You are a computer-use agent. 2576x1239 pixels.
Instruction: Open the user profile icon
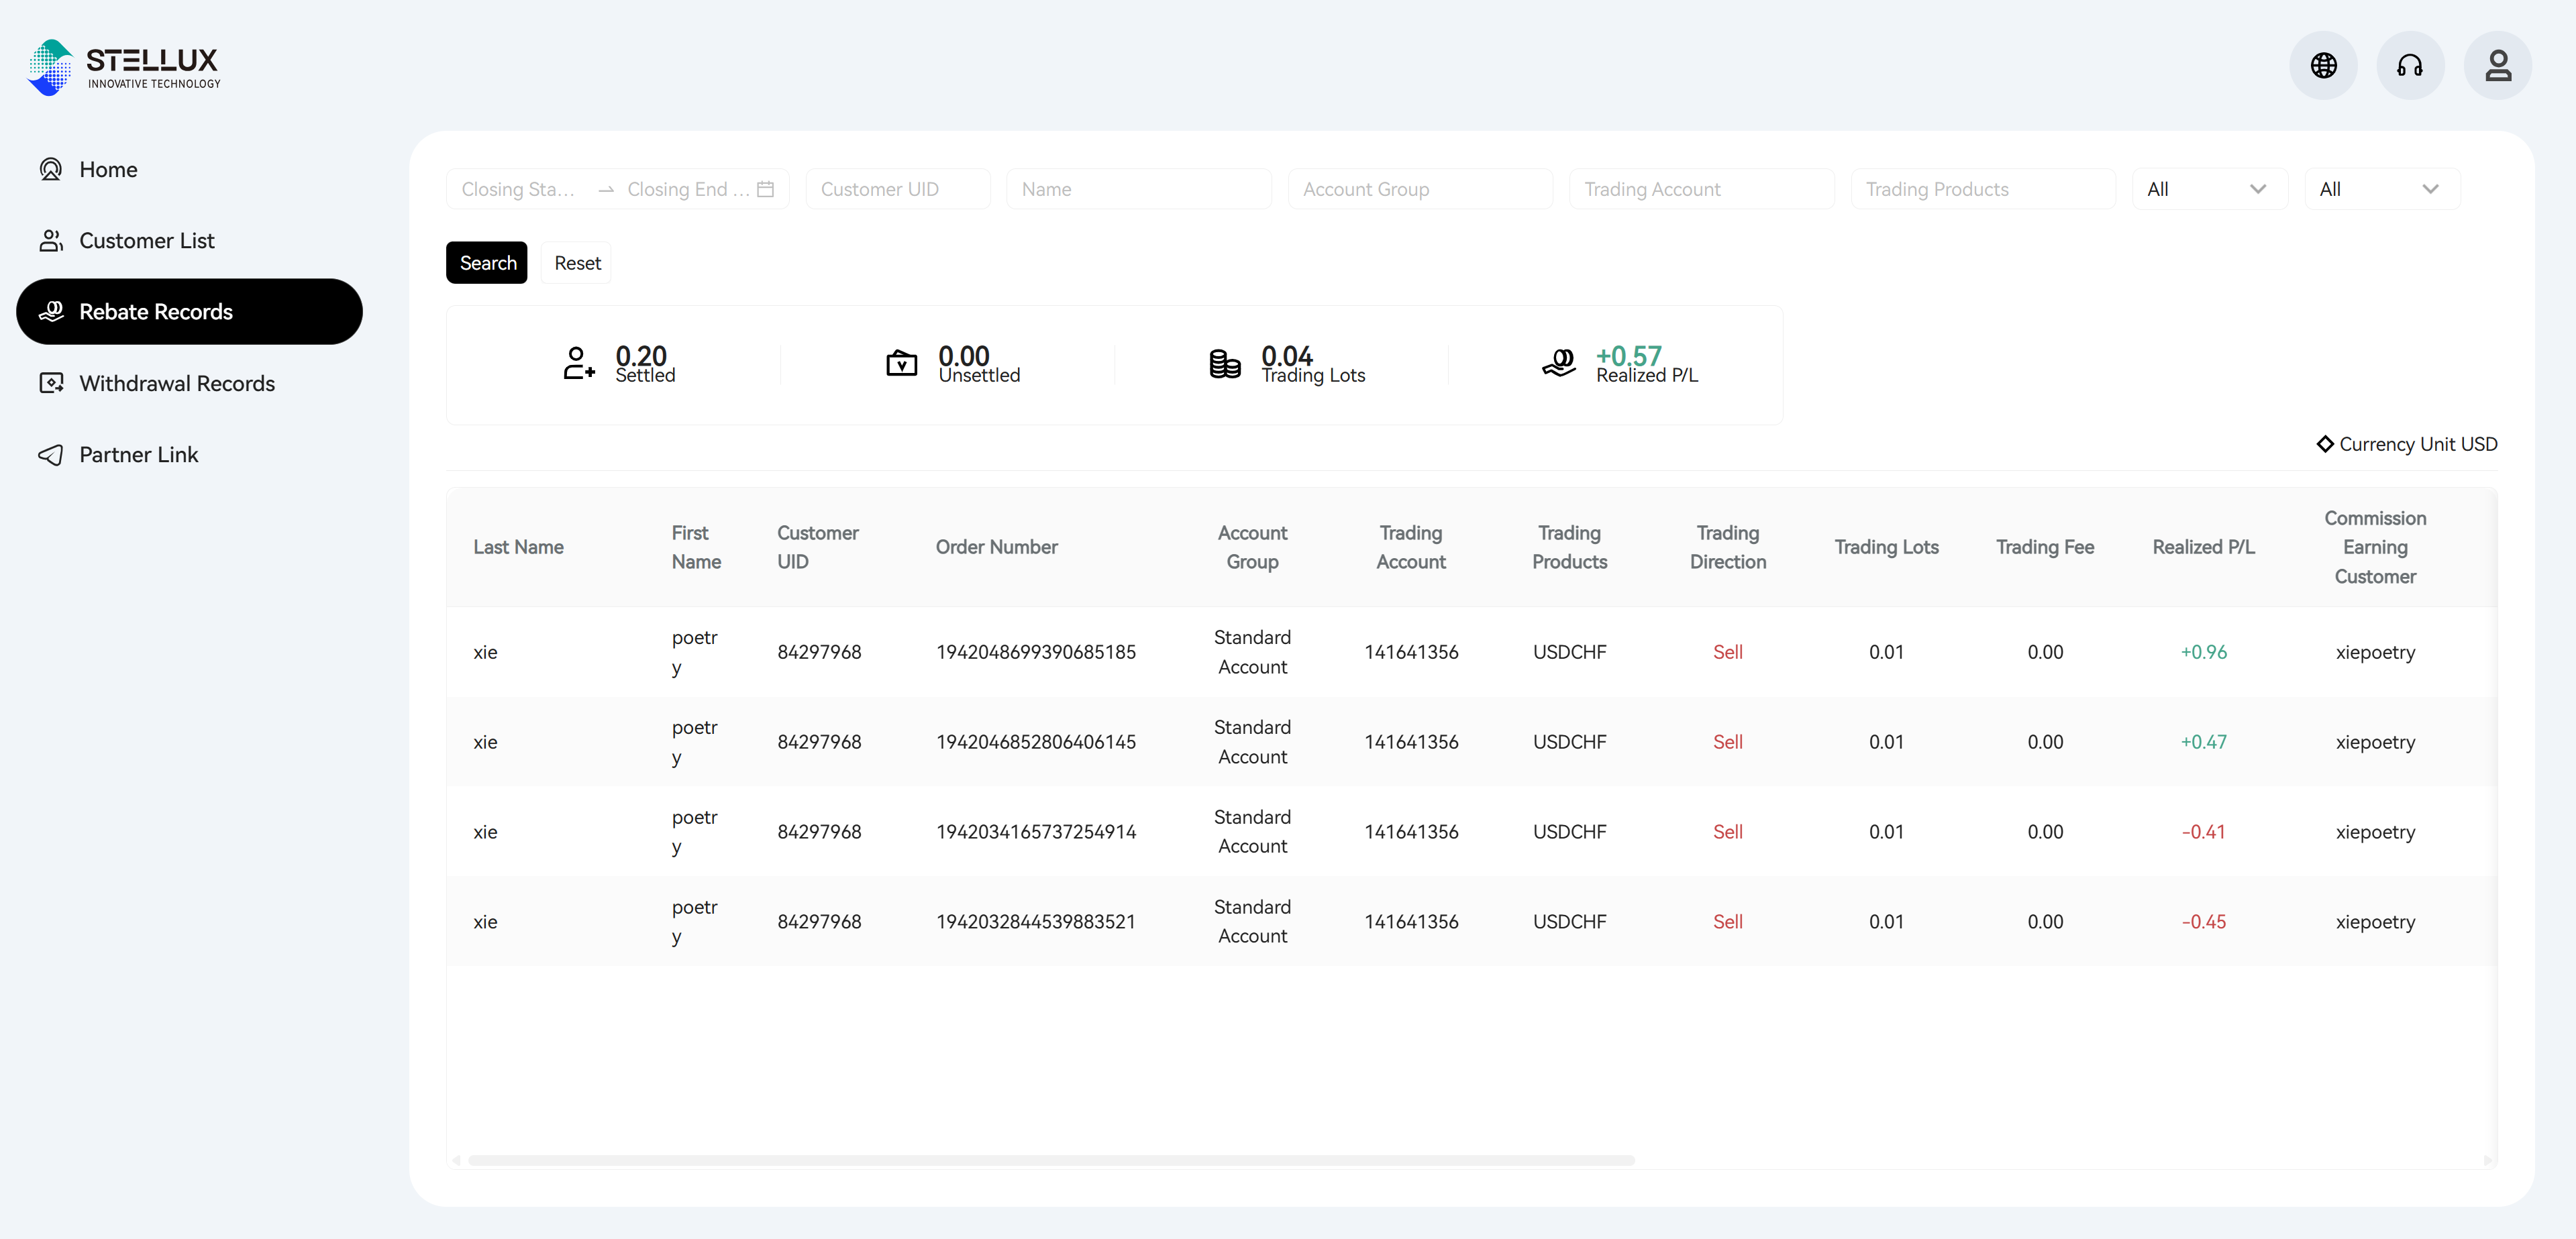point(2498,66)
